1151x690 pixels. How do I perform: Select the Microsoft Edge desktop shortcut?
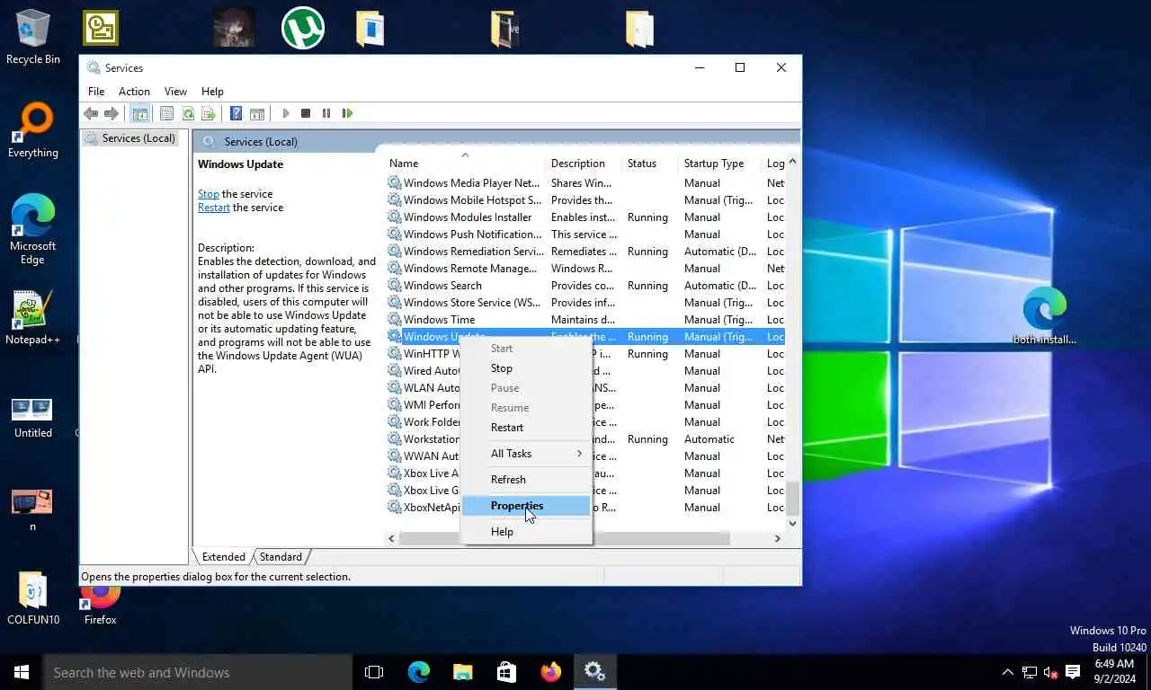[x=33, y=230]
